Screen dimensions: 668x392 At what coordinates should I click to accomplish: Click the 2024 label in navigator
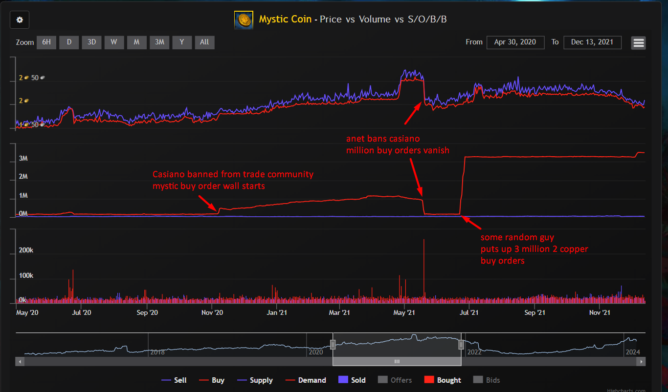coord(632,352)
